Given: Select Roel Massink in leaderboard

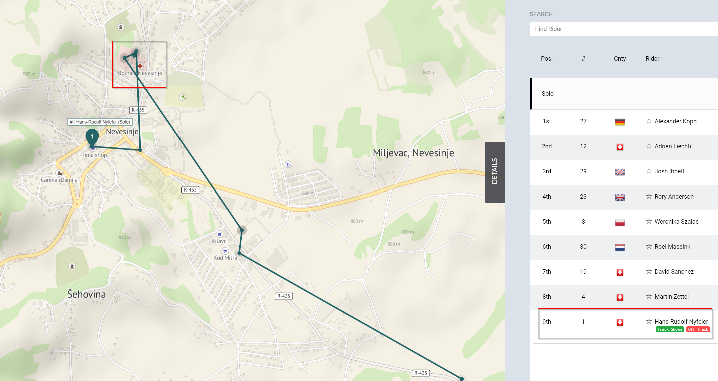Looking at the screenshot, I should click(x=672, y=247).
